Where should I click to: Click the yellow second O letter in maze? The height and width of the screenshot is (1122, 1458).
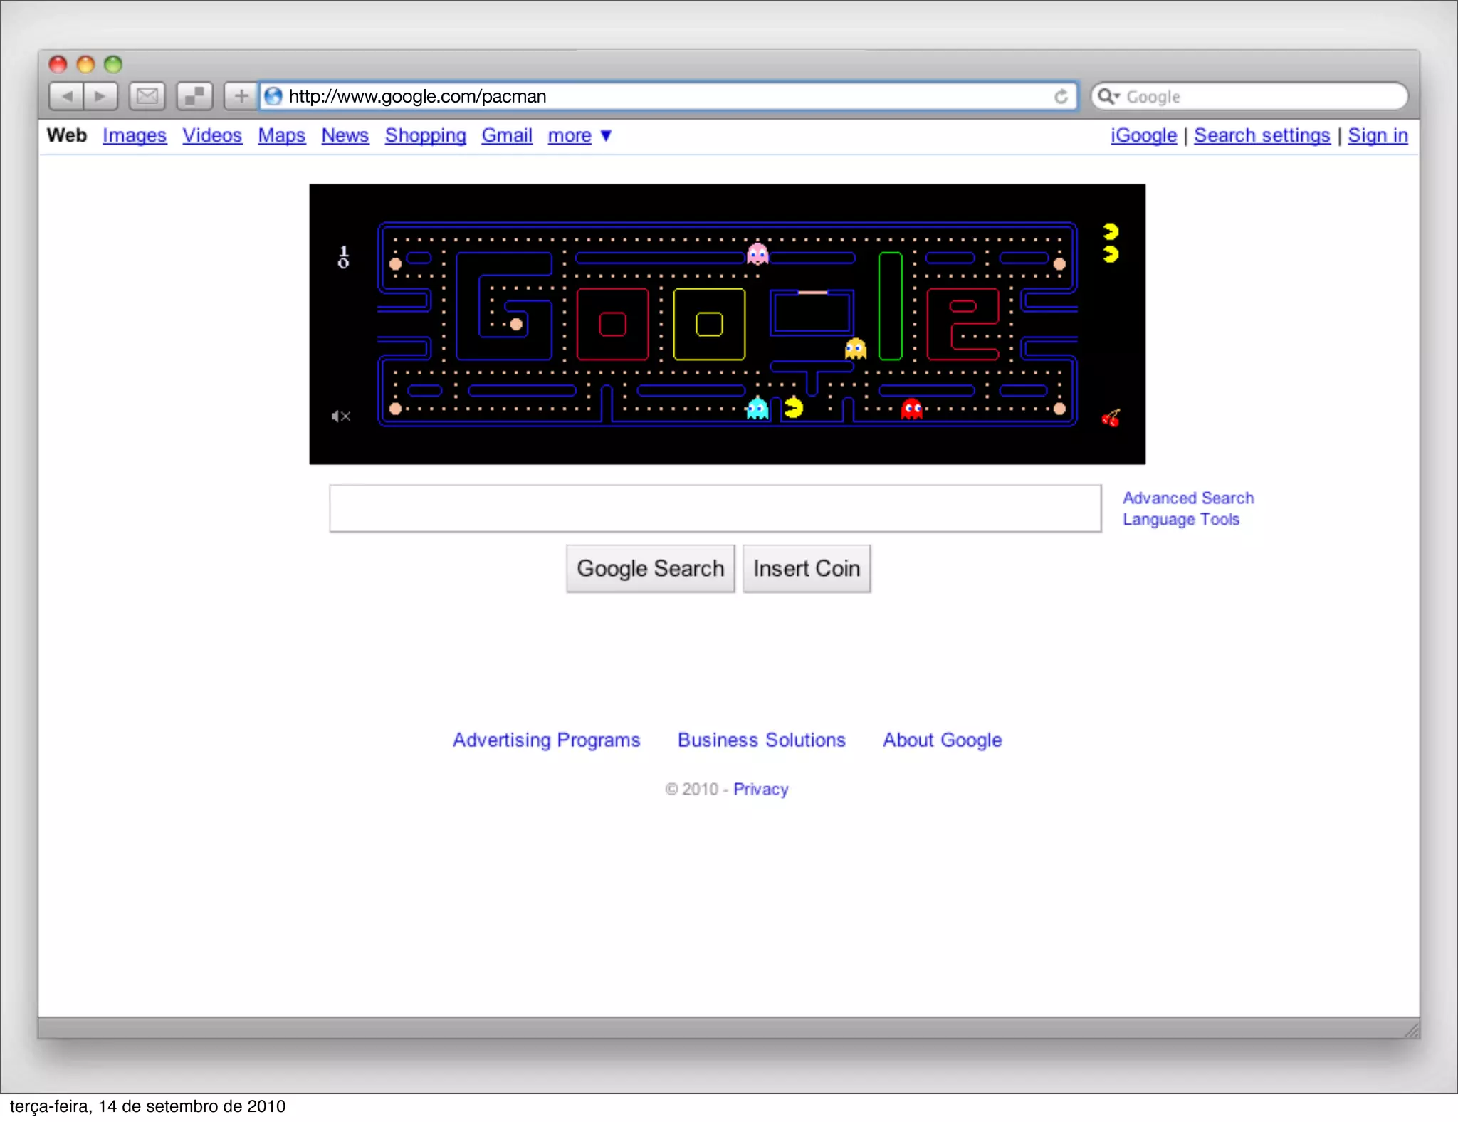(709, 324)
